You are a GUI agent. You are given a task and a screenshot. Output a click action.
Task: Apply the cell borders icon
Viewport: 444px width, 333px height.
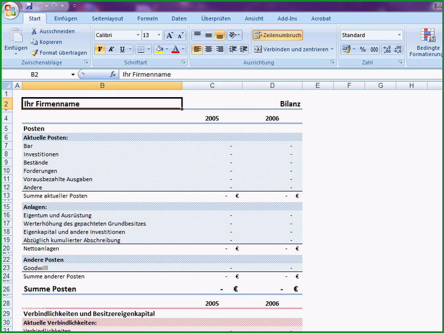[141, 49]
